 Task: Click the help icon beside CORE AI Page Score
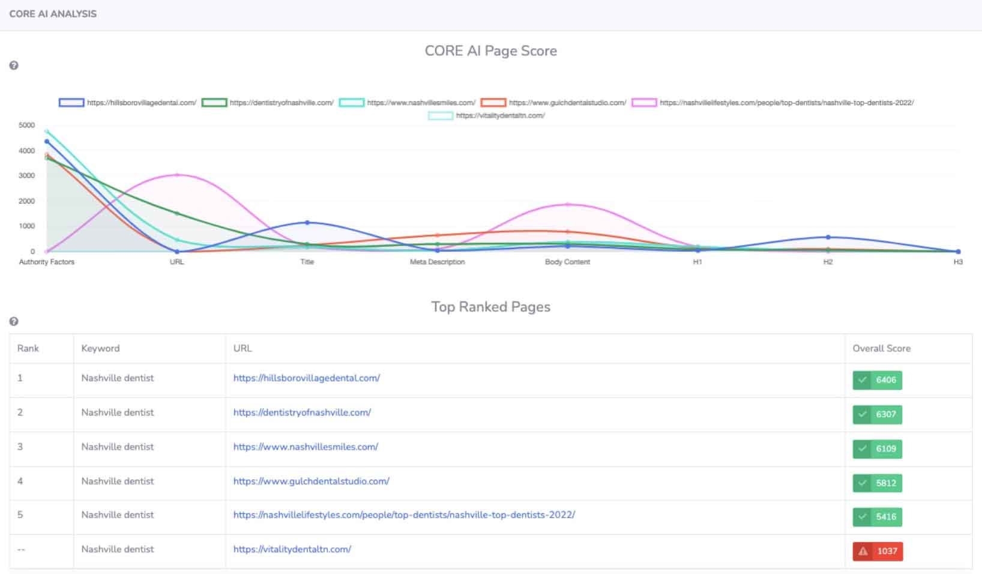click(x=14, y=65)
